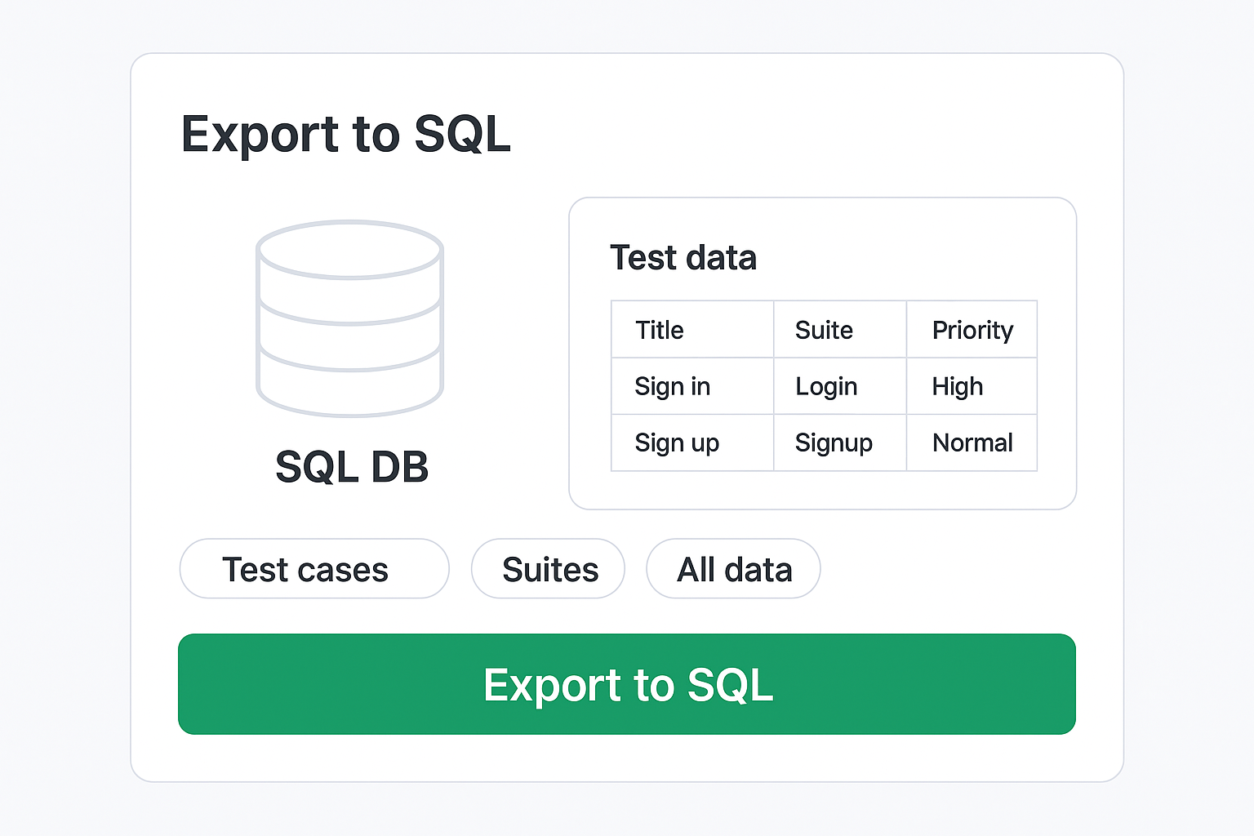Enable the Suites export option
1254x836 pixels.
tap(548, 569)
